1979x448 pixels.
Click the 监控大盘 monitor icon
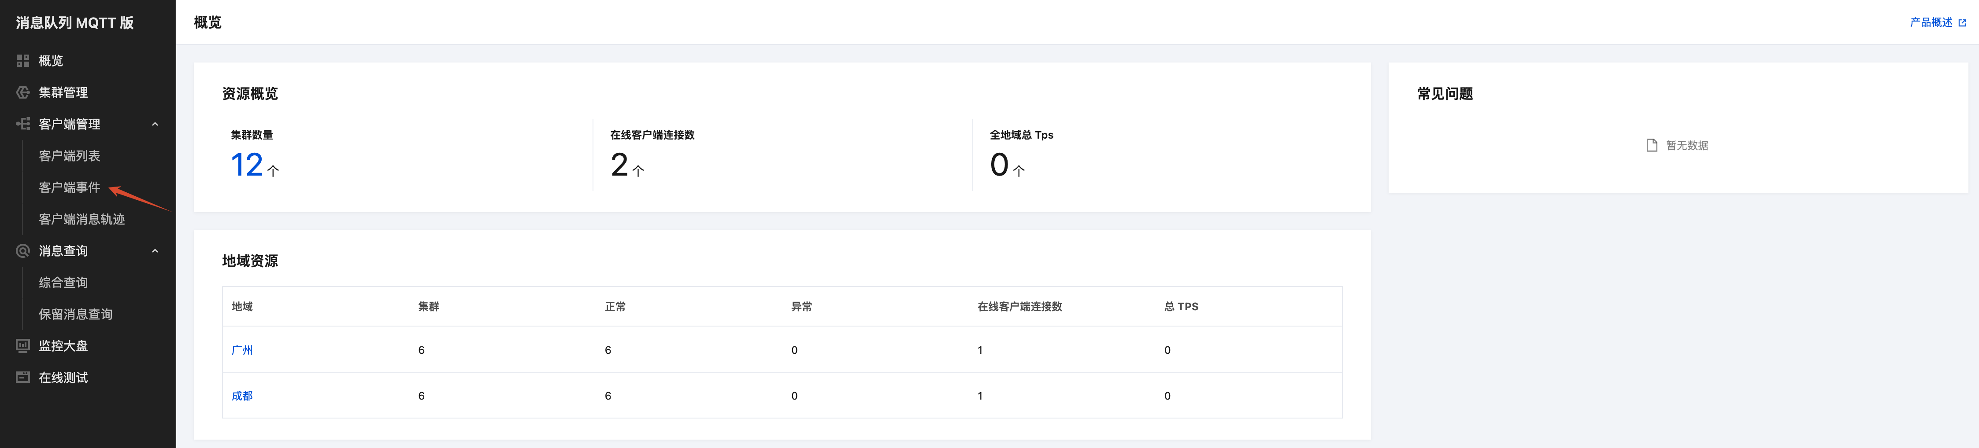(x=23, y=346)
